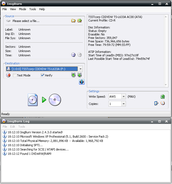Toggle the blue device information button
Image resolution: width=172 pixels, height=184 pixels.
[x=82, y=82]
